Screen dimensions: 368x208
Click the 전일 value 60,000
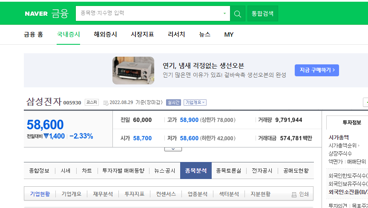[x=142, y=120]
